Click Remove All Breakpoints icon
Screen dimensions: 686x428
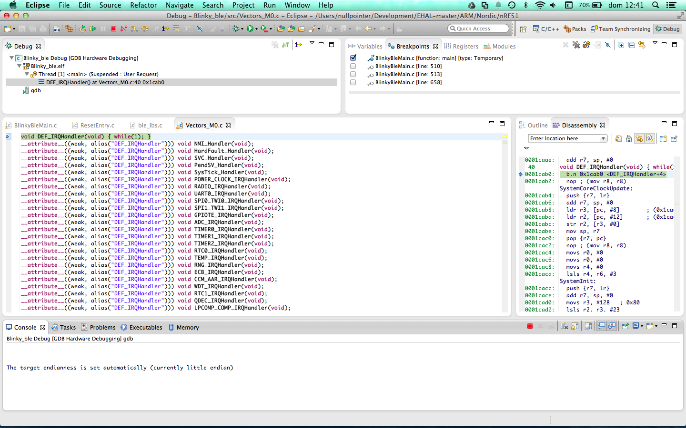576,45
